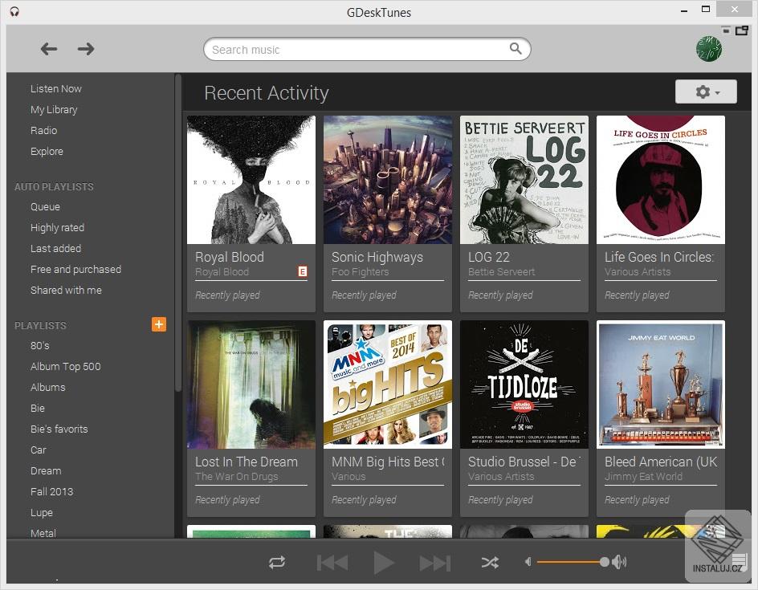
Task: Skip to next track
Action: coord(435,563)
